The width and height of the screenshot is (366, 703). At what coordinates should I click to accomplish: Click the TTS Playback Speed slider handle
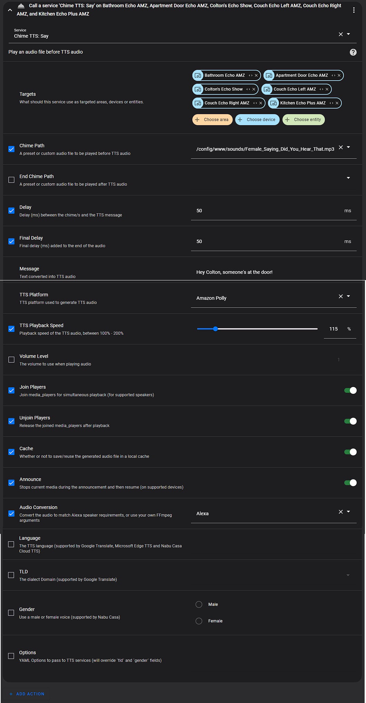[x=215, y=329]
